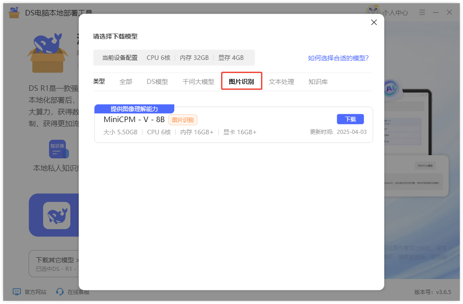Click the orange 图片识别 tag on model card

click(x=183, y=120)
